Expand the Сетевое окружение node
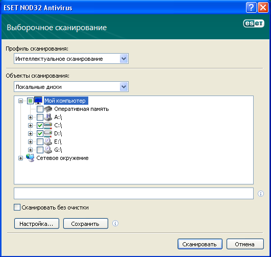Viewport: 271px width, 257px height. click(x=20, y=158)
